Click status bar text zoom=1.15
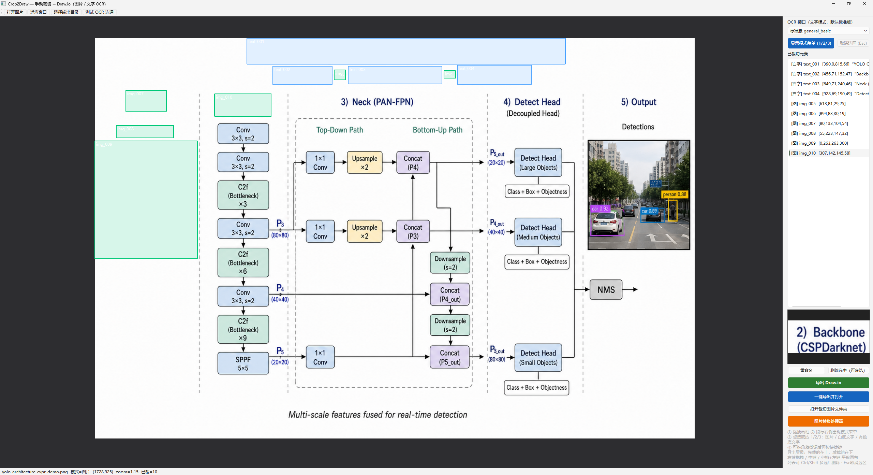This screenshot has width=873, height=475. pyautogui.click(x=127, y=472)
